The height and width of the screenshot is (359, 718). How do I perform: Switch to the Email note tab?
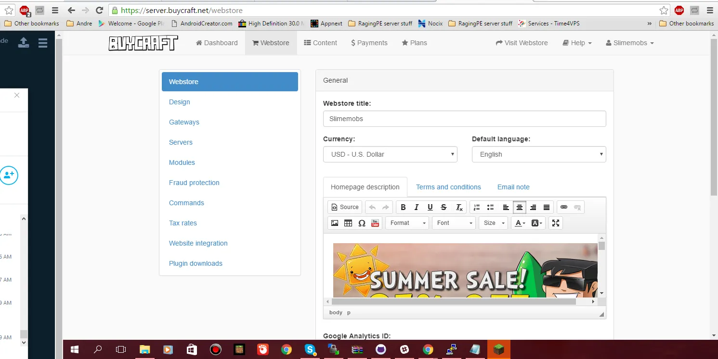click(513, 187)
